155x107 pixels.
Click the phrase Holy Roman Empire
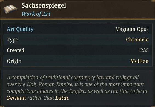(x=50, y=84)
